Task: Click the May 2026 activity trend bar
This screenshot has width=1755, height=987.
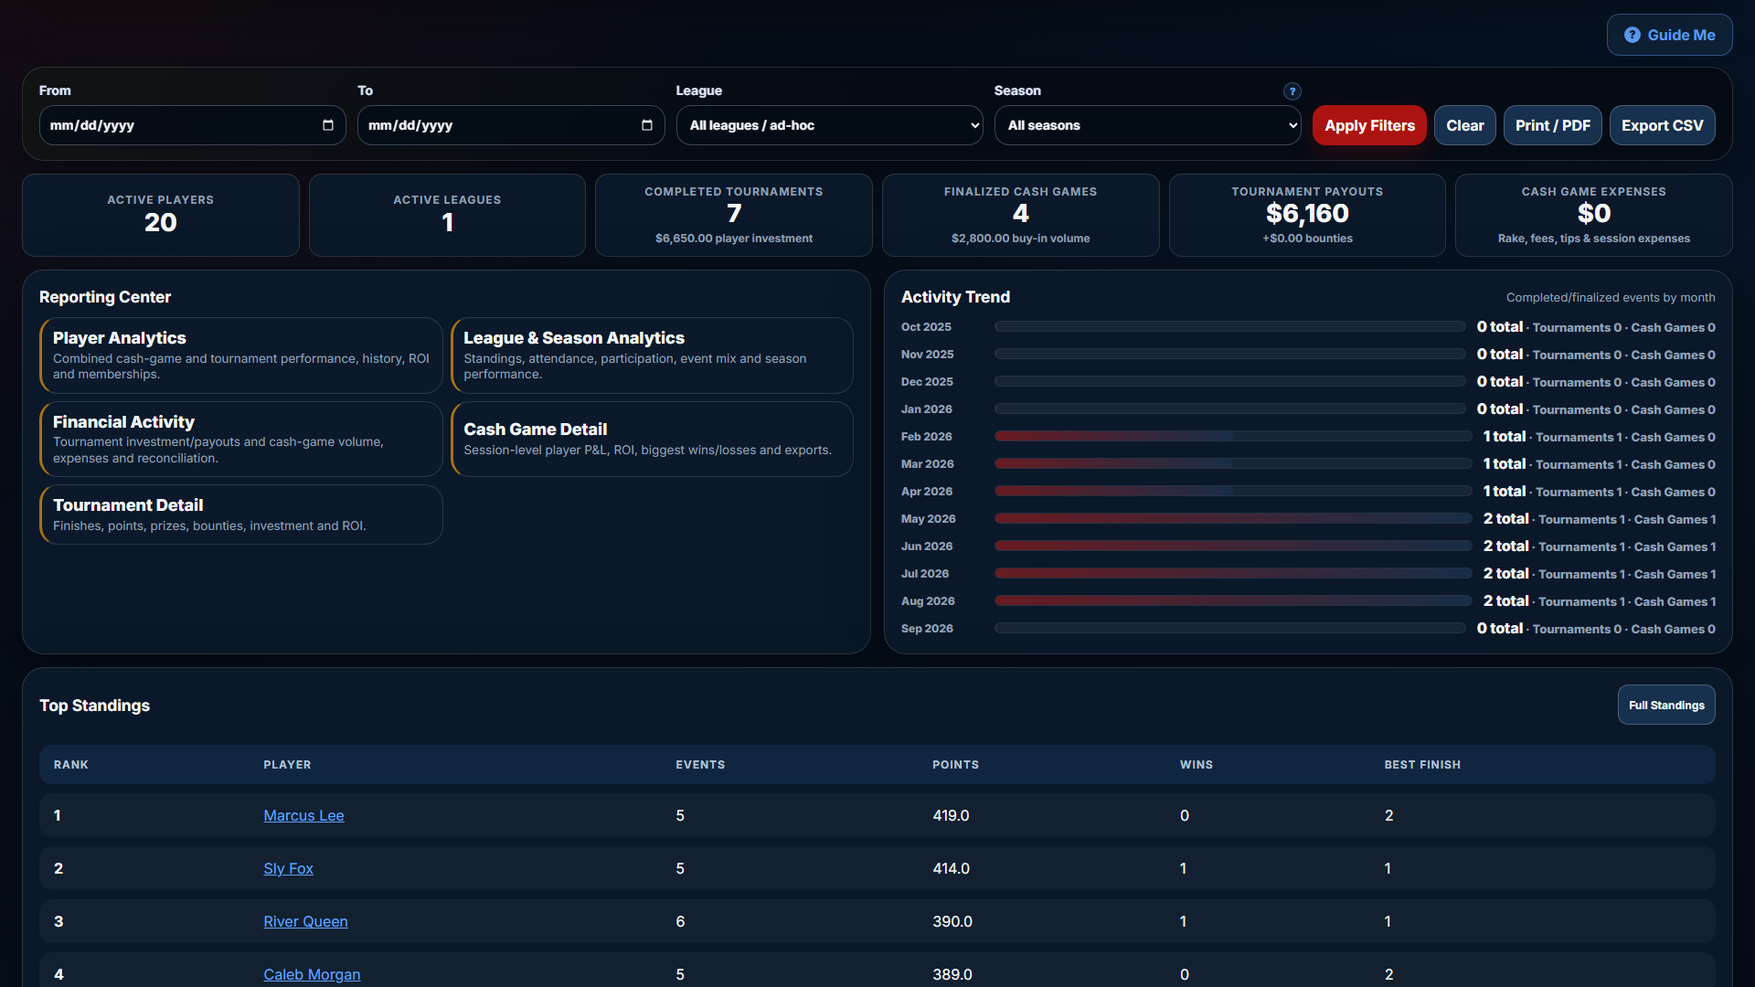Action: [1233, 519]
